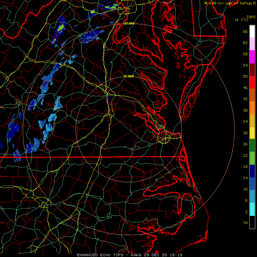Click the legend value 42

pyautogui.click(x=245, y=99)
